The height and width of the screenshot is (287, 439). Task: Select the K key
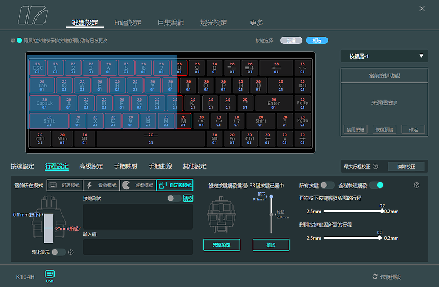pos(192,103)
